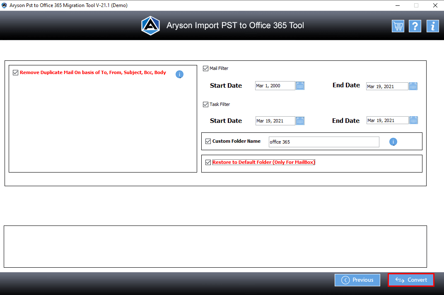Click the Previous button
Image resolution: width=444 pixels, height=295 pixels.
click(x=357, y=280)
